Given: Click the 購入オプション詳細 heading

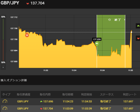Looking at the screenshot, I should 14,80.
